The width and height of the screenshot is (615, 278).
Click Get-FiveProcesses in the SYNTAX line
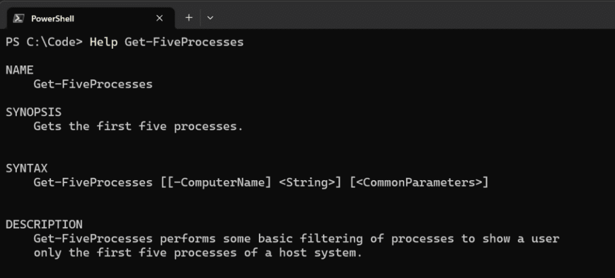[93, 183]
